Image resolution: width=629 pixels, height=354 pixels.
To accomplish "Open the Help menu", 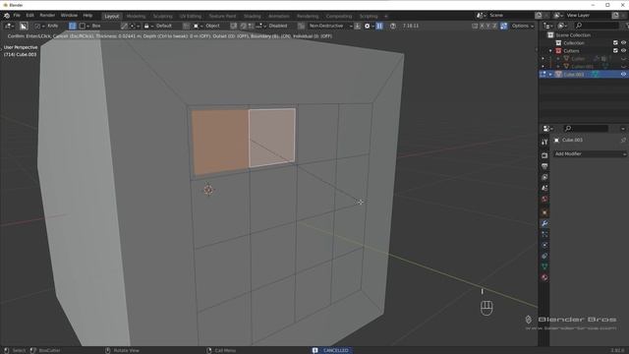I will tap(87, 16).
